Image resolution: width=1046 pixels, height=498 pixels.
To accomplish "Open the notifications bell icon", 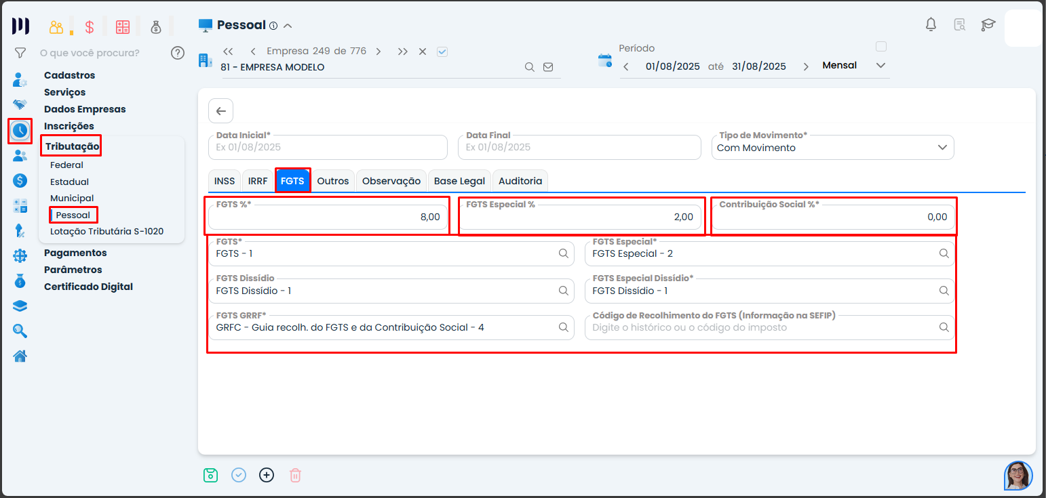I will click(x=931, y=25).
